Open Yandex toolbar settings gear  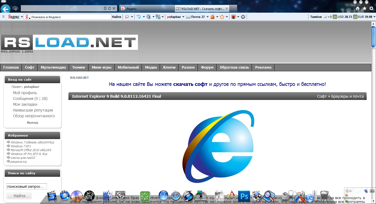tap(243, 17)
